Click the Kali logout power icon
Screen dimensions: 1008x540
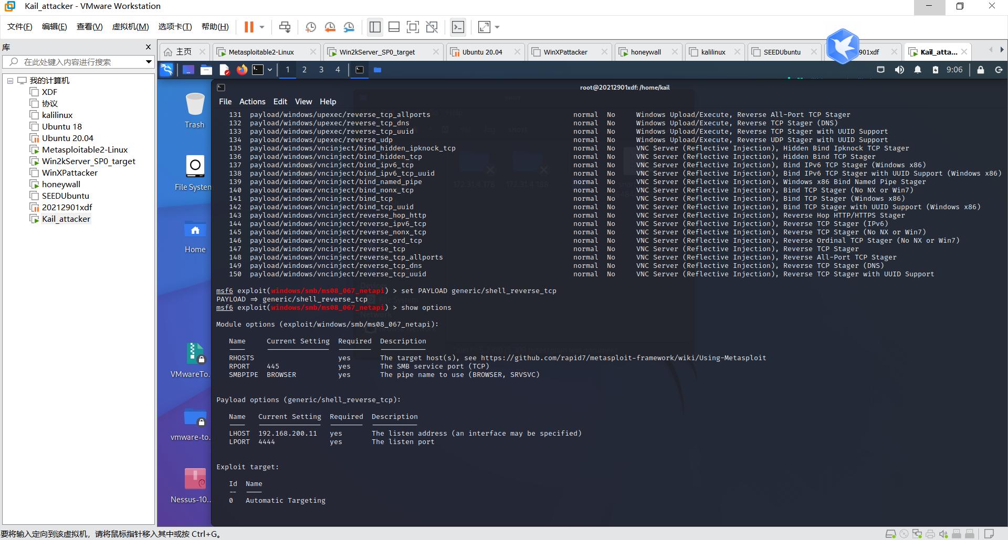[x=999, y=70]
